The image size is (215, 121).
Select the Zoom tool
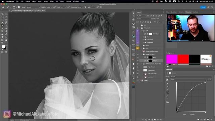[x=2, y=43]
